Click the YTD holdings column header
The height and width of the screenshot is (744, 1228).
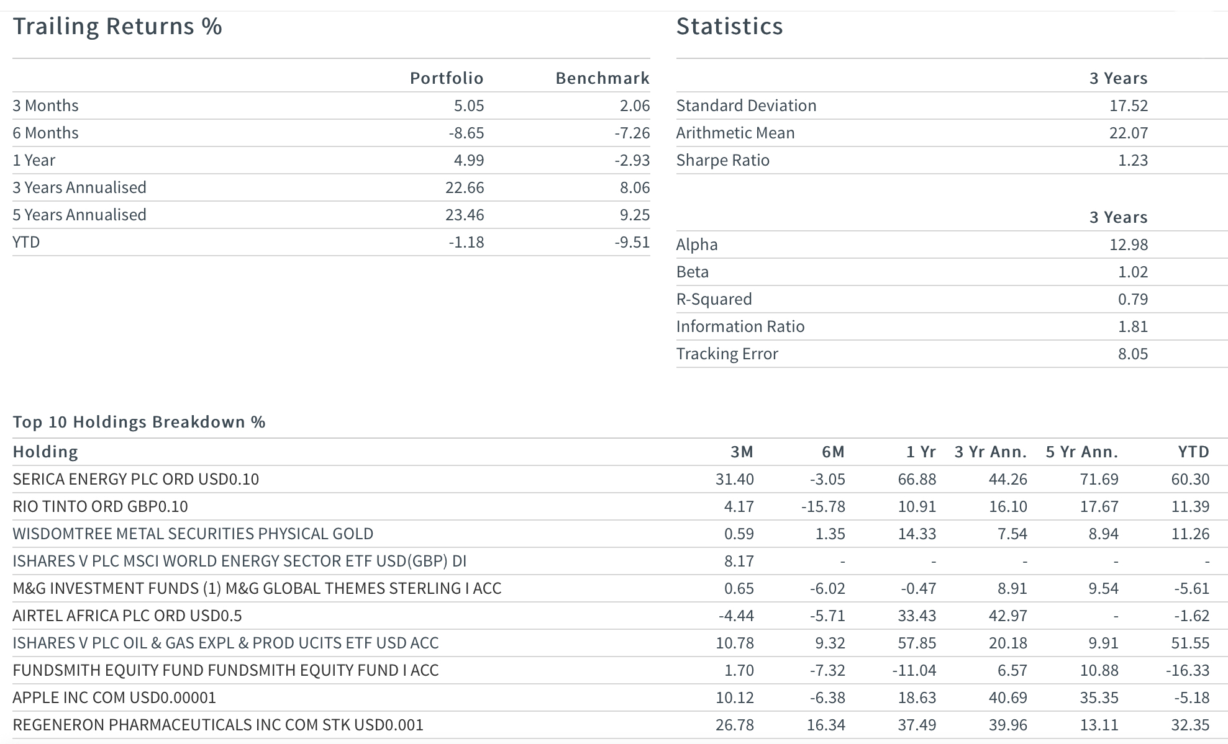(x=1194, y=452)
